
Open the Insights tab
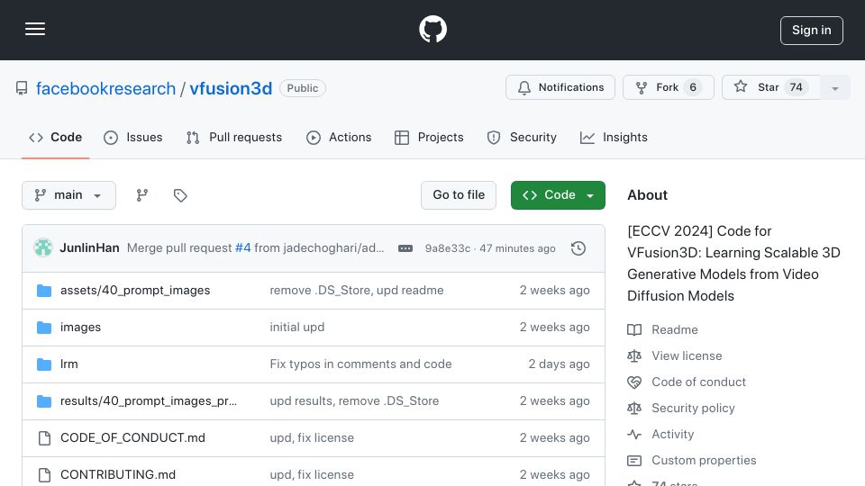tap(614, 137)
